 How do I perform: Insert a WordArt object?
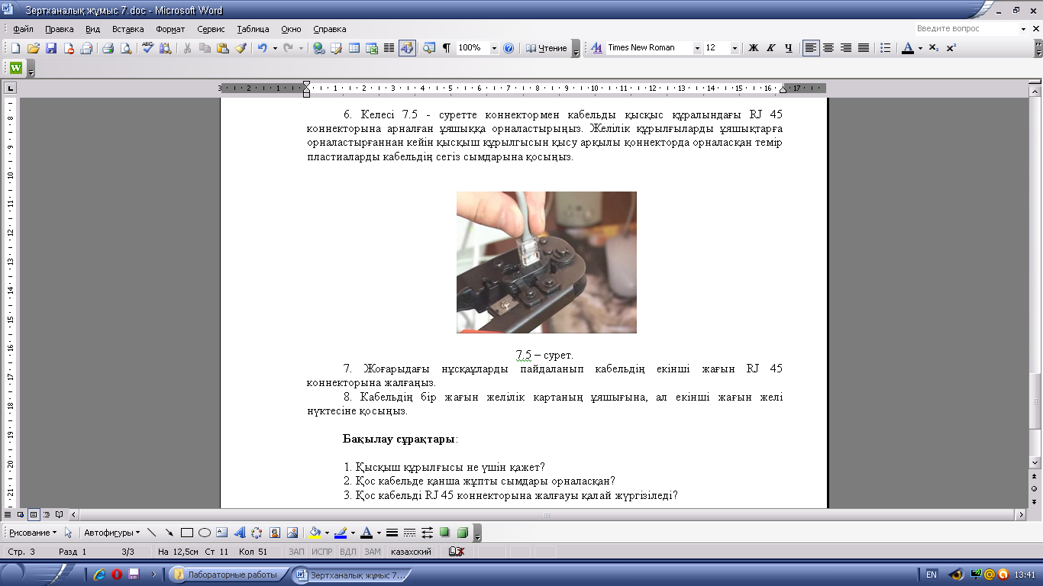[239, 533]
